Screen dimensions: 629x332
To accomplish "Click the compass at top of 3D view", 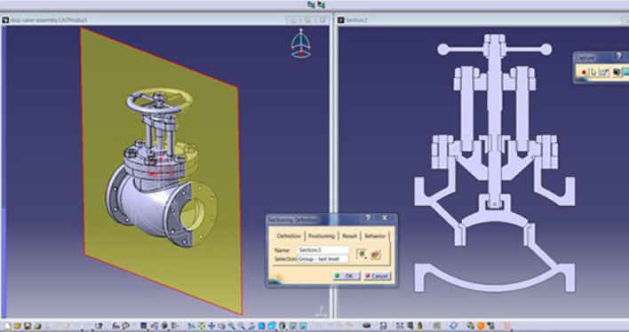I will click(x=301, y=43).
